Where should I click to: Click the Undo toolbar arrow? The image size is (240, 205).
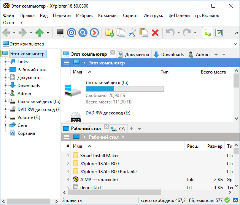pyautogui.click(x=170, y=33)
